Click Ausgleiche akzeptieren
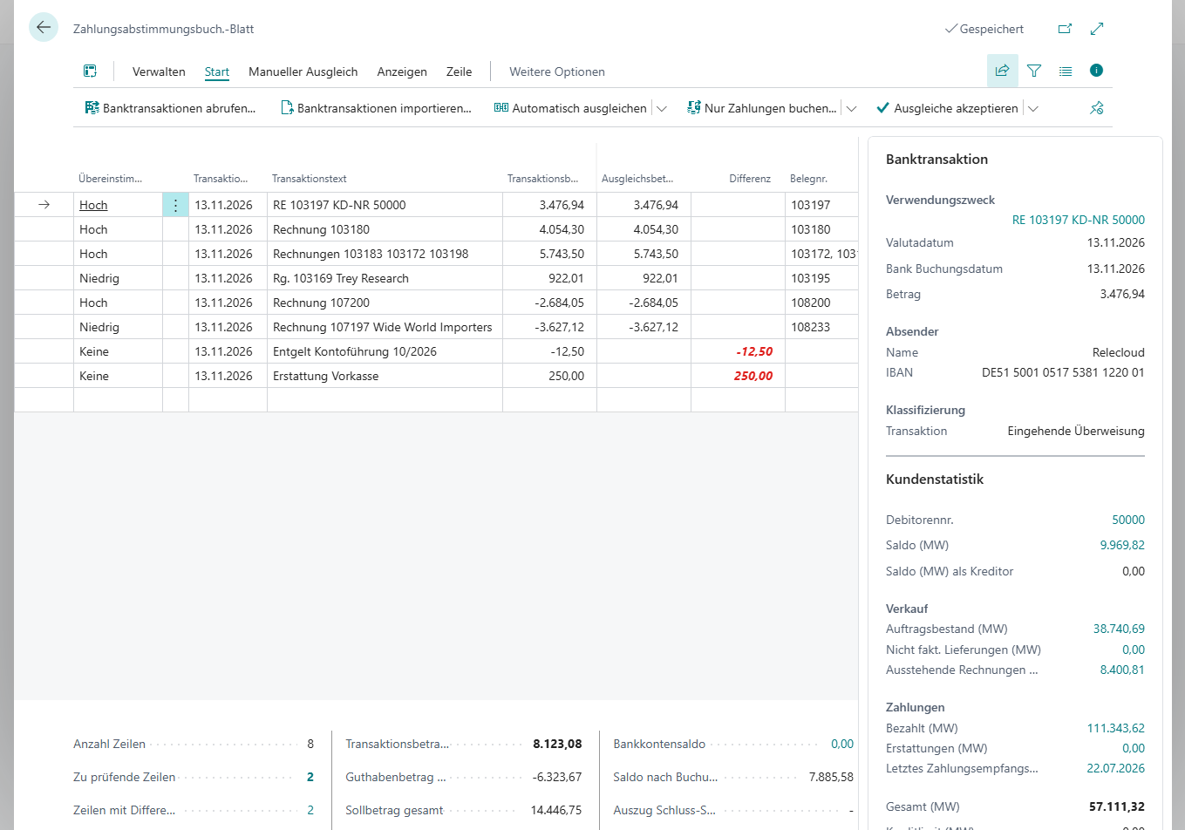 coord(947,108)
